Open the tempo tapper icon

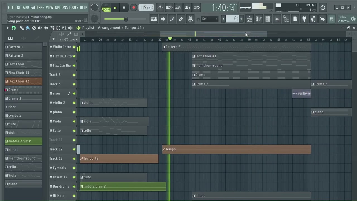pos(313,19)
